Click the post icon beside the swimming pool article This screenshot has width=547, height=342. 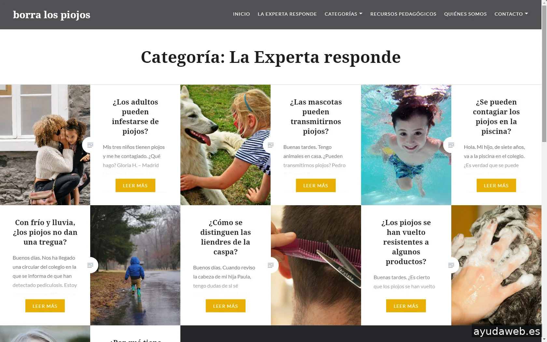(451, 145)
